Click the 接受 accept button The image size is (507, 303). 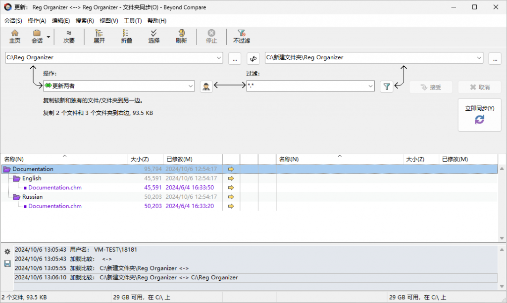point(431,87)
